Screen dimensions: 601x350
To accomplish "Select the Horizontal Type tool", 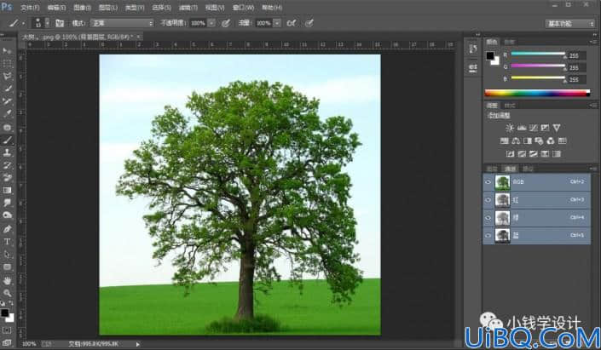I will coord(7,242).
